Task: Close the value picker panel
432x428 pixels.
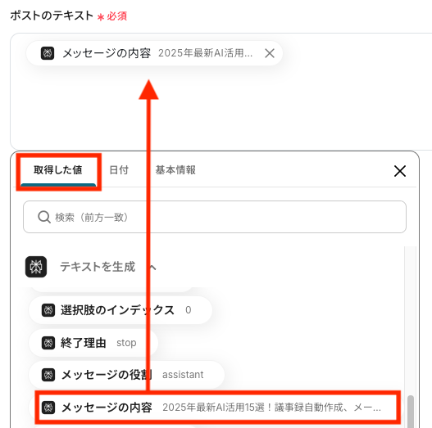Action: pyautogui.click(x=400, y=171)
